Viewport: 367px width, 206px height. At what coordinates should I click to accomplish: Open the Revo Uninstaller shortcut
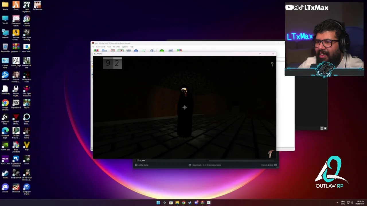click(16, 147)
